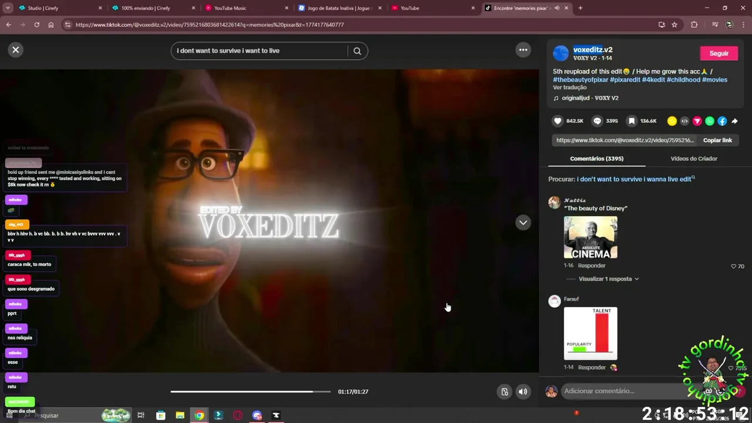
Task: Reload the page with refresh icon
Action: (x=36, y=25)
